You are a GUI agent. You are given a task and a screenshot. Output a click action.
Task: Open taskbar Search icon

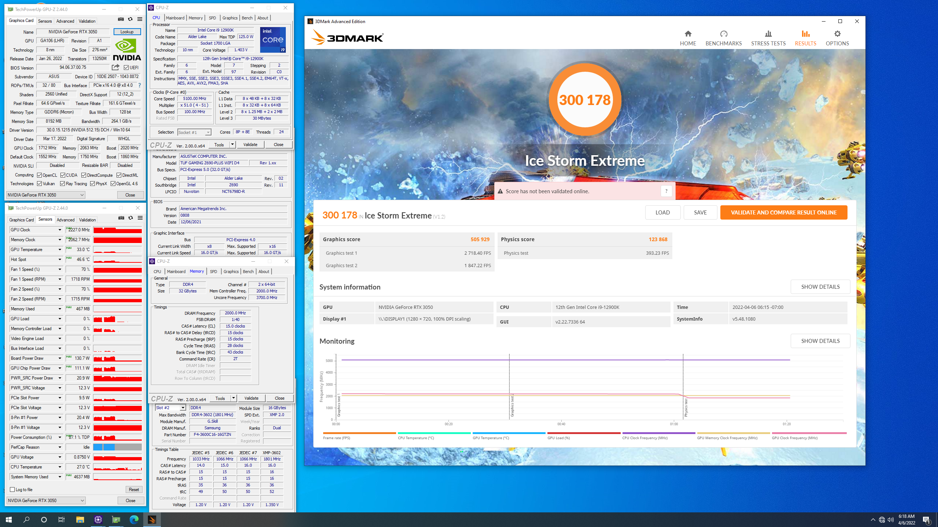click(26, 519)
